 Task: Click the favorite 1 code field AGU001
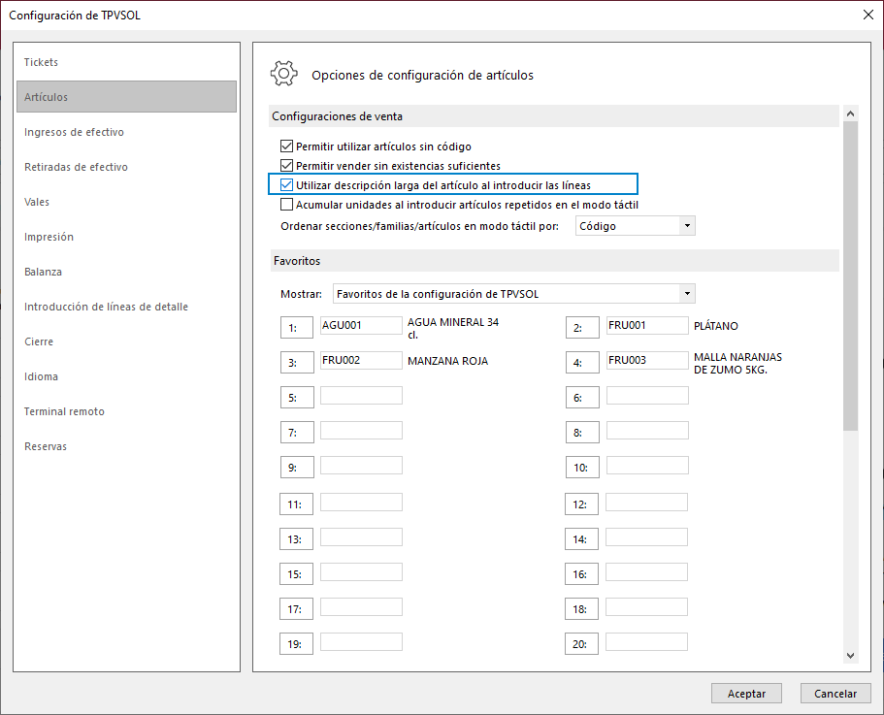pos(361,325)
